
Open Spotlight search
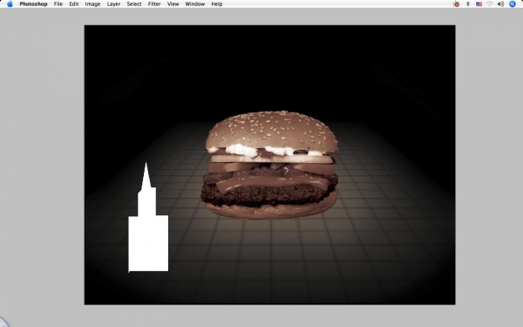[513, 4]
